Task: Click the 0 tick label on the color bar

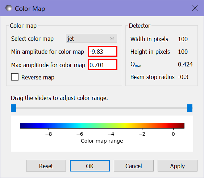Action: tap(173, 134)
